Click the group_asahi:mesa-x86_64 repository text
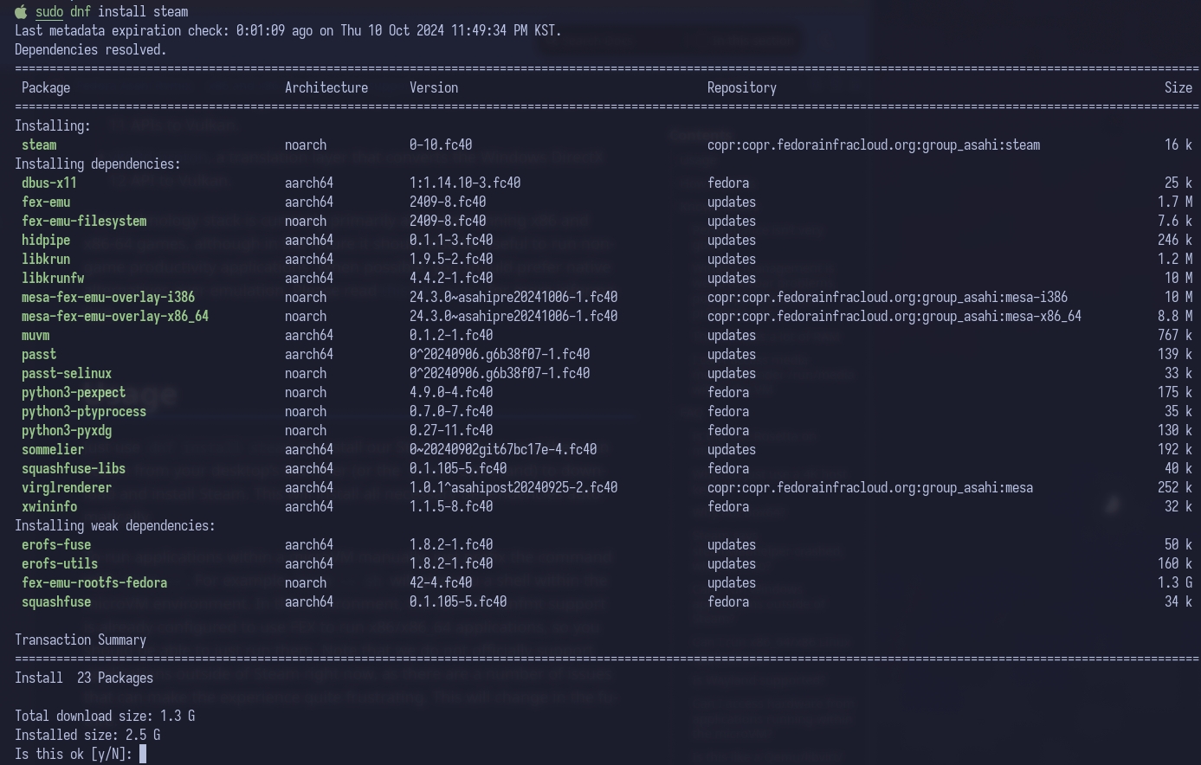The height and width of the screenshot is (765, 1201). [x=894, y=316]
